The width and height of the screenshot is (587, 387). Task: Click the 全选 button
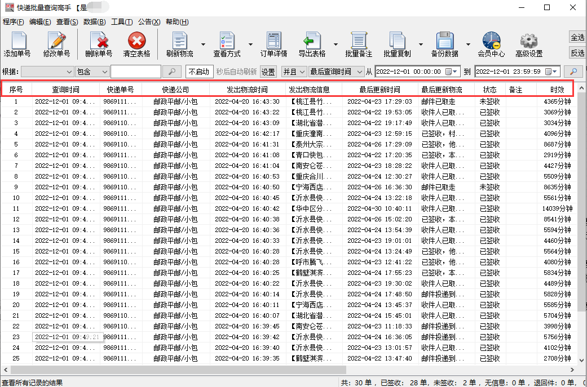pyautogui.click(x=577, y=37)
